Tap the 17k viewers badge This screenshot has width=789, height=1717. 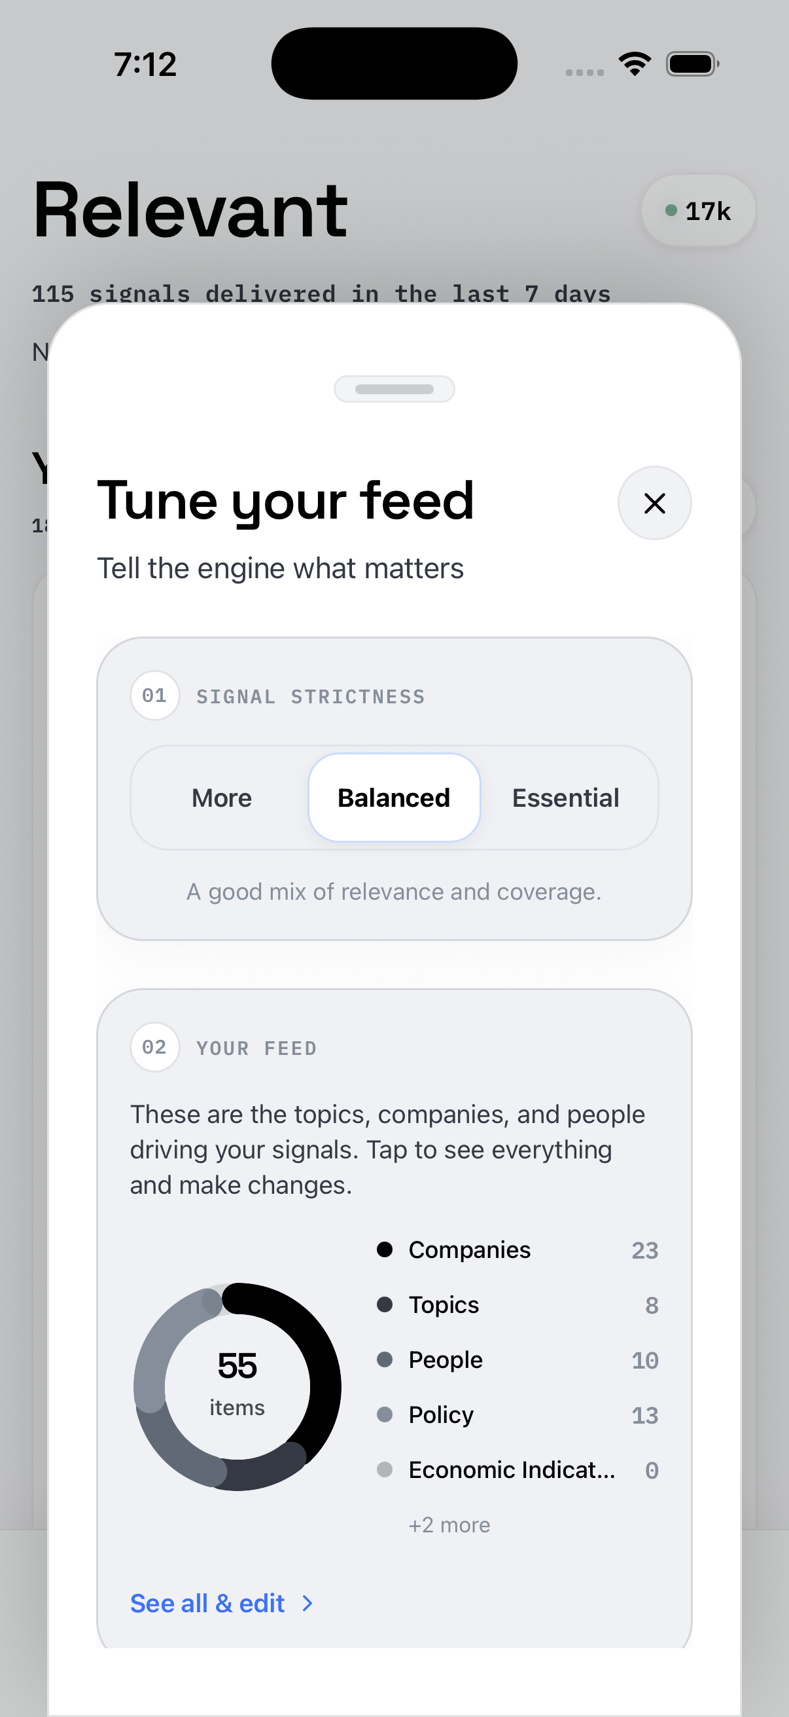697,210
